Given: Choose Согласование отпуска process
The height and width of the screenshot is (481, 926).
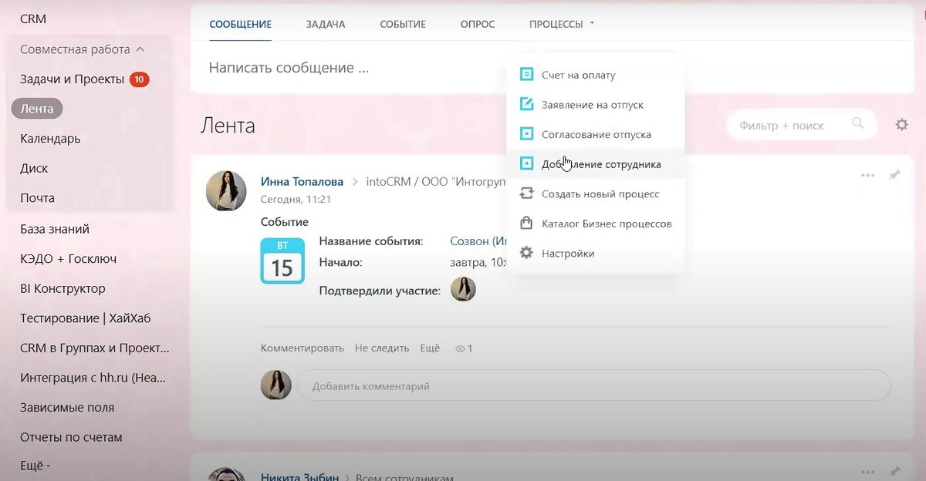Looking at the screenshot, I should (x=595, y=134).
